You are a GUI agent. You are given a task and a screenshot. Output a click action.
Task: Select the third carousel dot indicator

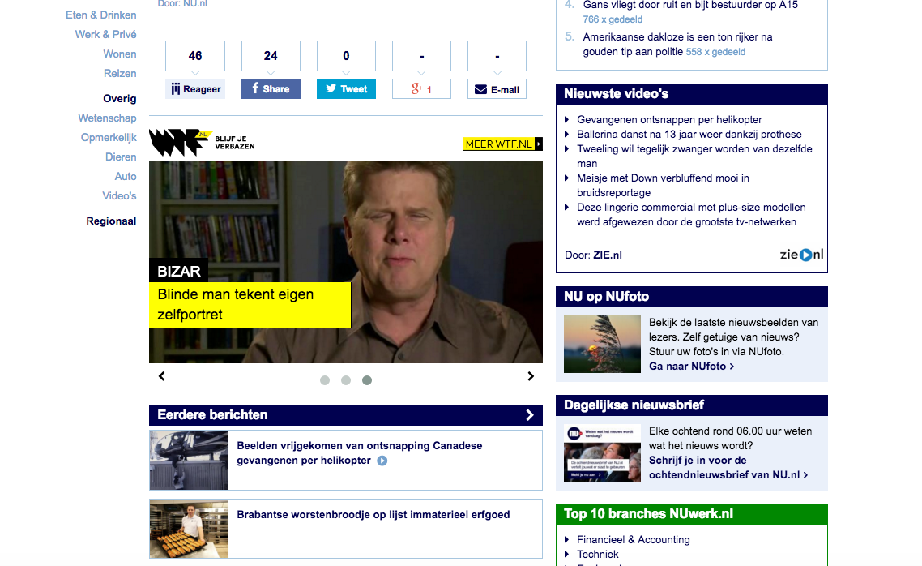(367, 380)
